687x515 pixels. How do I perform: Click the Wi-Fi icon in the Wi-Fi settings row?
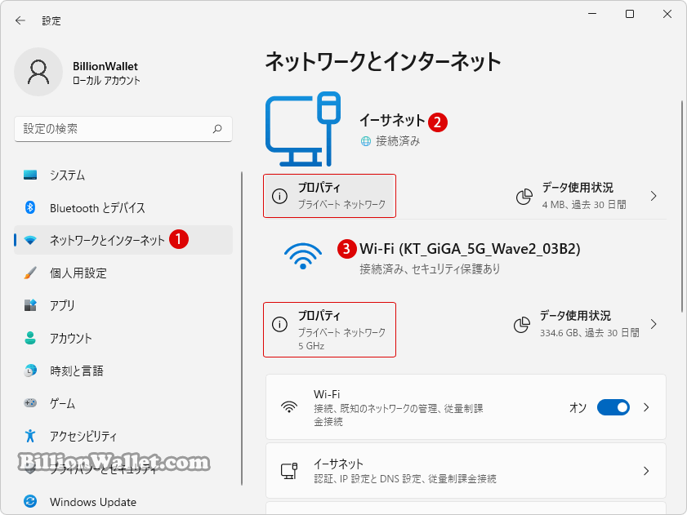[289, 406]
